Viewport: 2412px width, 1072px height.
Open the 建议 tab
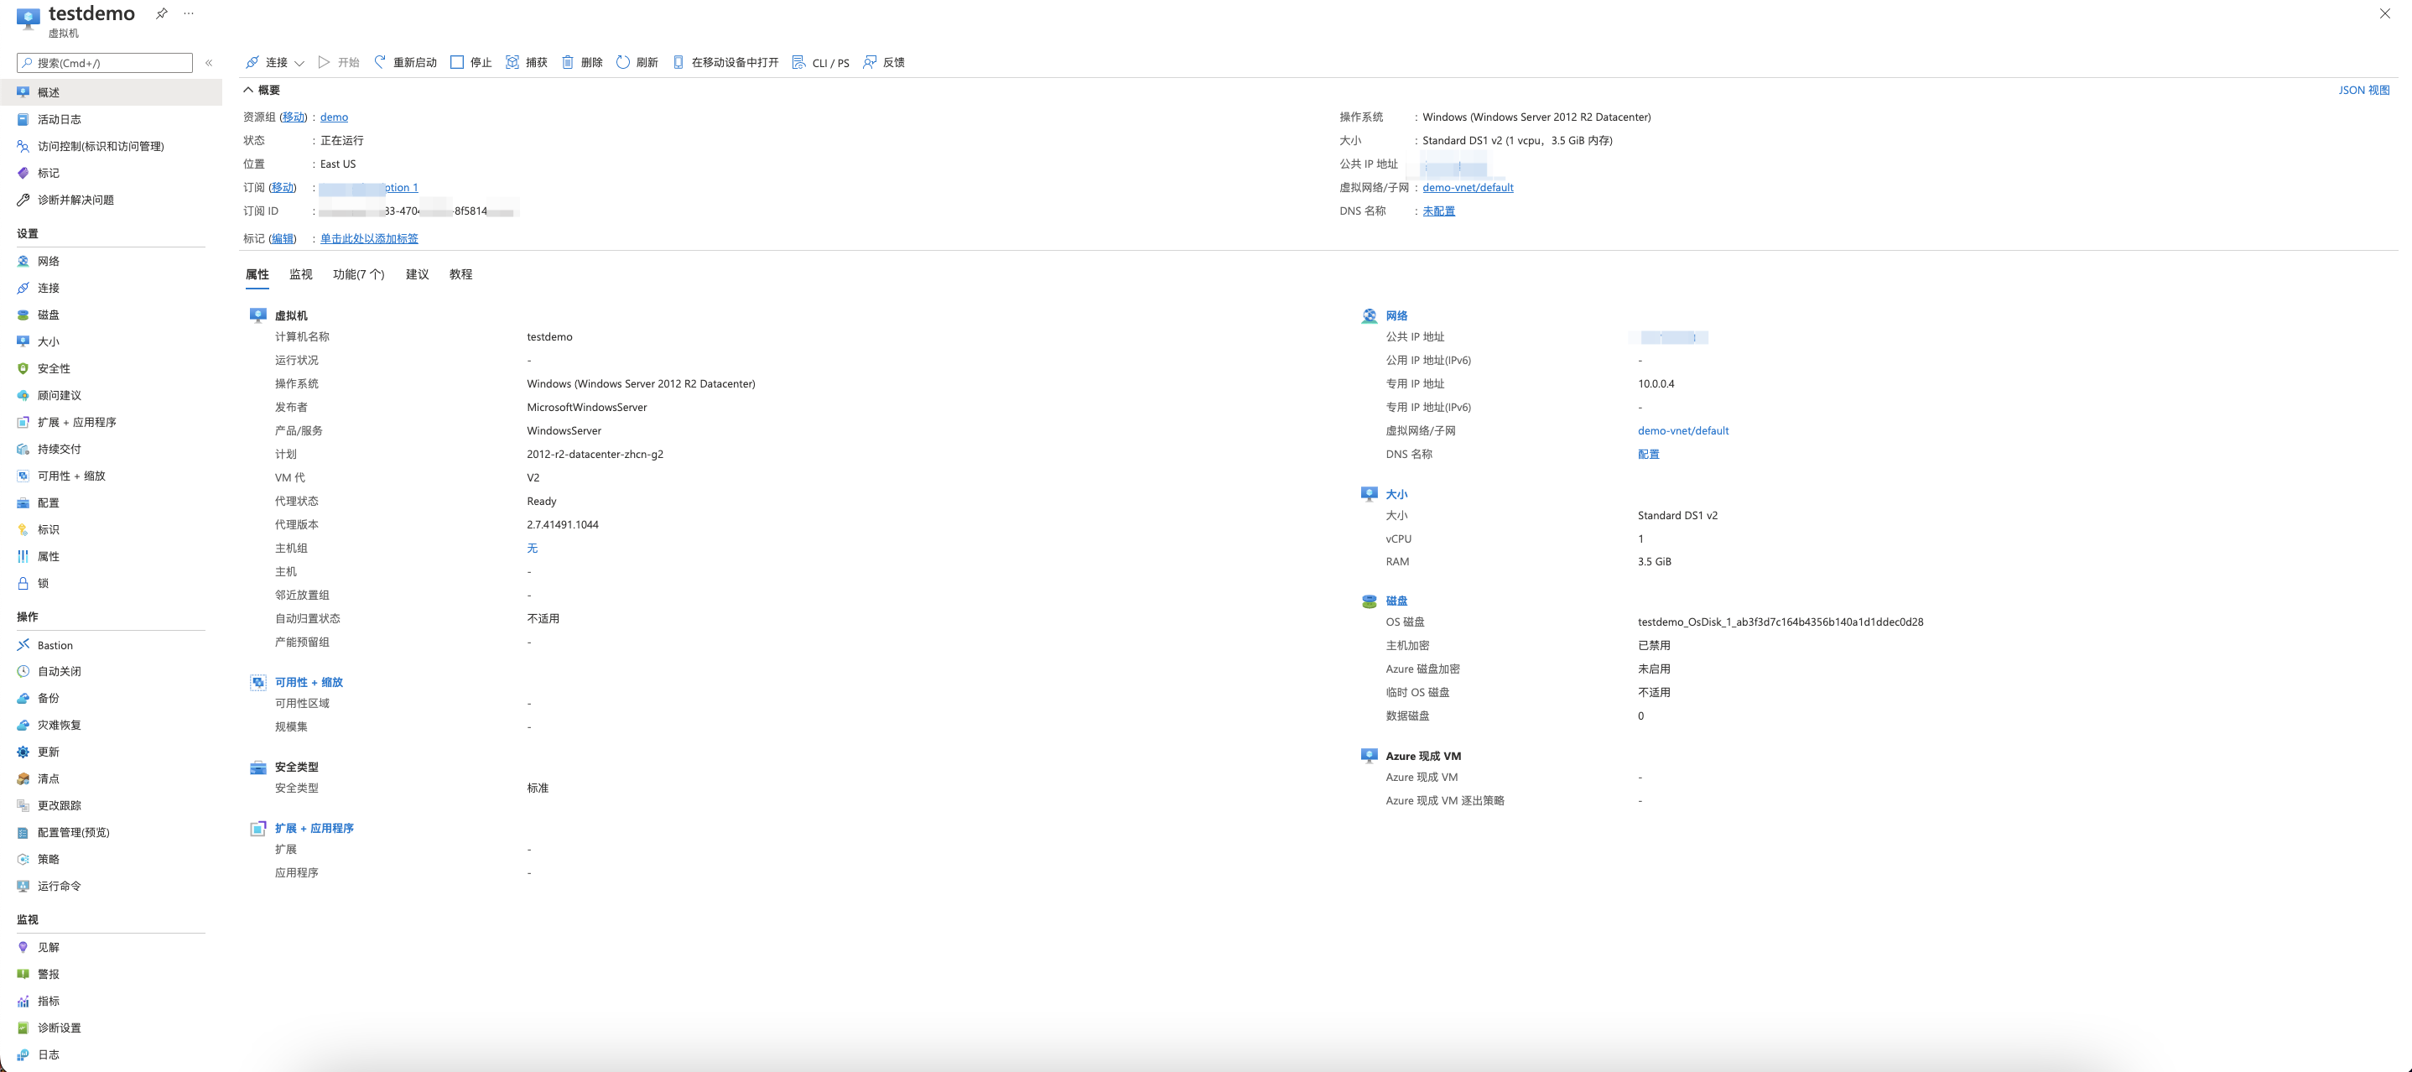[x=417, y=274]
